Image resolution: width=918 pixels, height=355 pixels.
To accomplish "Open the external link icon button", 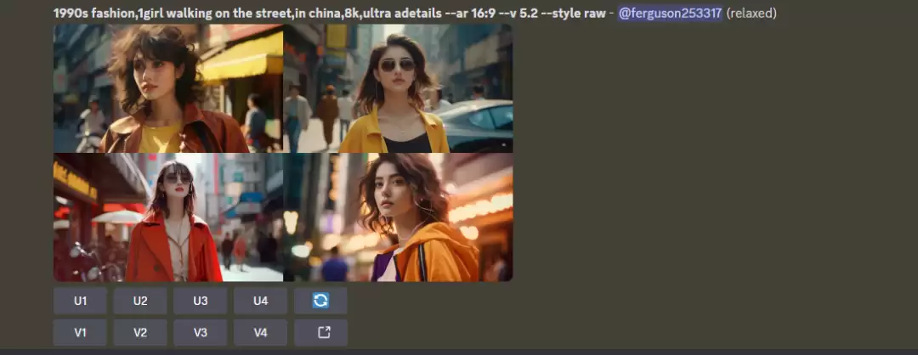I will pos(320,332).
